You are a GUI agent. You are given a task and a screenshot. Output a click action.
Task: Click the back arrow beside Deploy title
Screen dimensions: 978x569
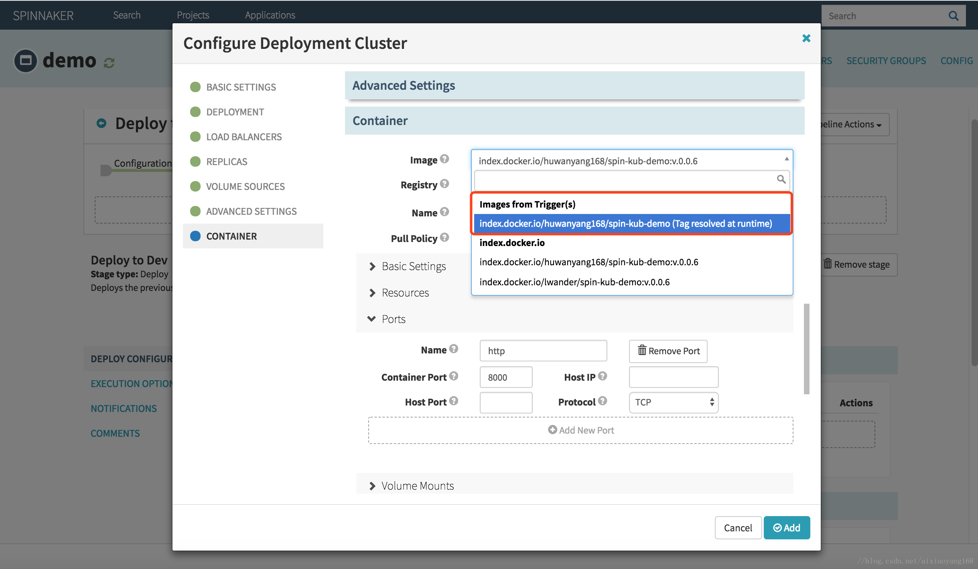(x=101, y=123)
